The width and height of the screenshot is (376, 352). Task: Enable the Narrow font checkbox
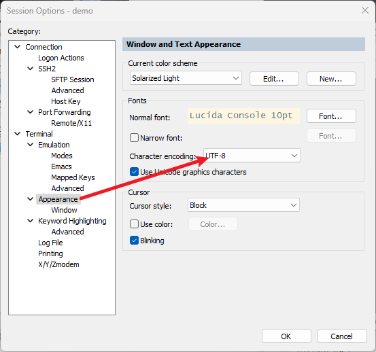click(134, 138)
